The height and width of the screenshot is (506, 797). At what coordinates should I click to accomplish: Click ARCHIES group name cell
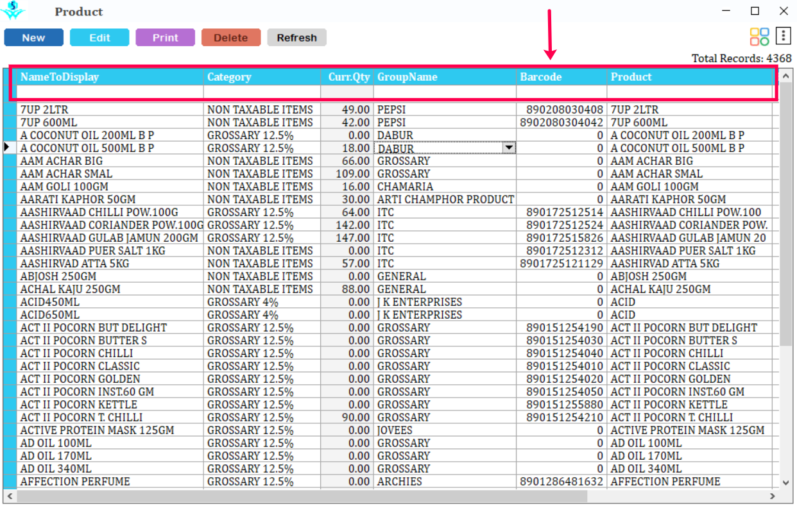point(445,482)
